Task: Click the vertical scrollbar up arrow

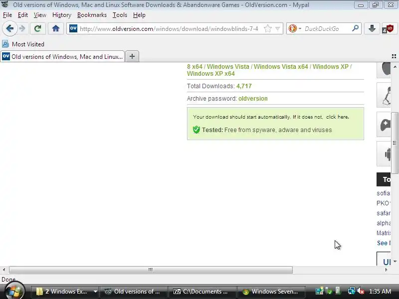Action: pos(395,67)
